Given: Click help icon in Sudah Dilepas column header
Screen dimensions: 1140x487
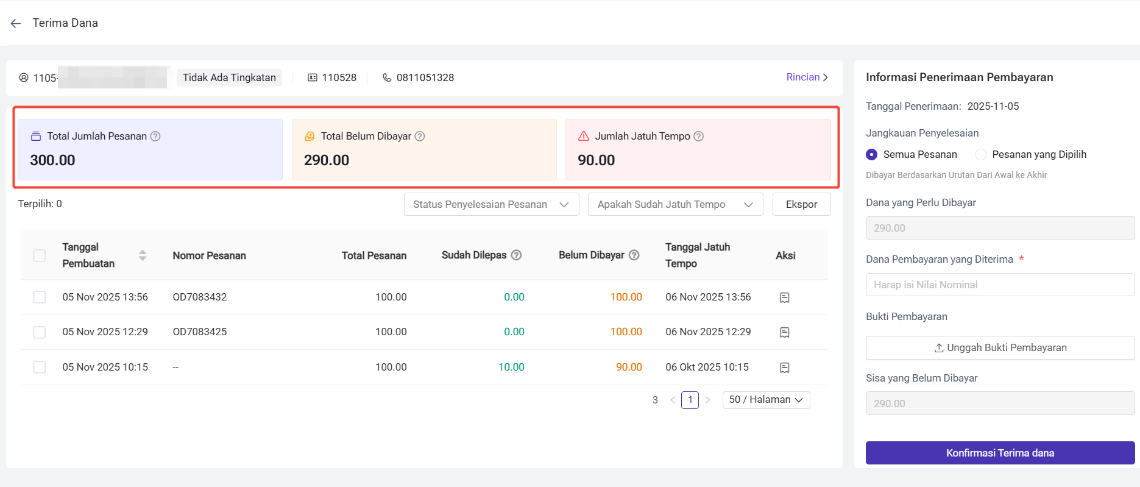Looking at the screenshot, I should (516, 255).
